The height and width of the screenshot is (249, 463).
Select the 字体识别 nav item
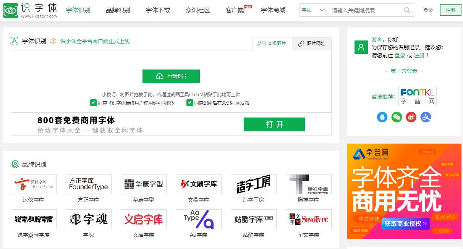click(x=78, y=10)
